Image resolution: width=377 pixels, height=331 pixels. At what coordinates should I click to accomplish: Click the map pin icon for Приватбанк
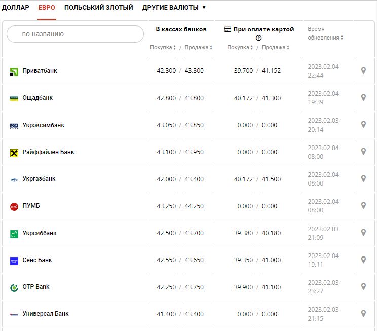pyautogui.click(x=363, y=71)
